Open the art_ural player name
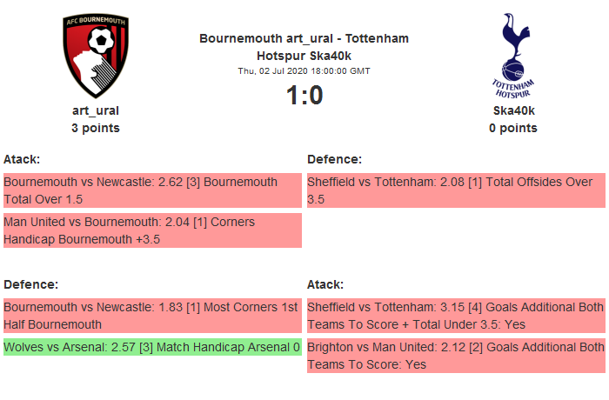The width and height of the screenshot is (609, 400). click(x=96, y=110)
